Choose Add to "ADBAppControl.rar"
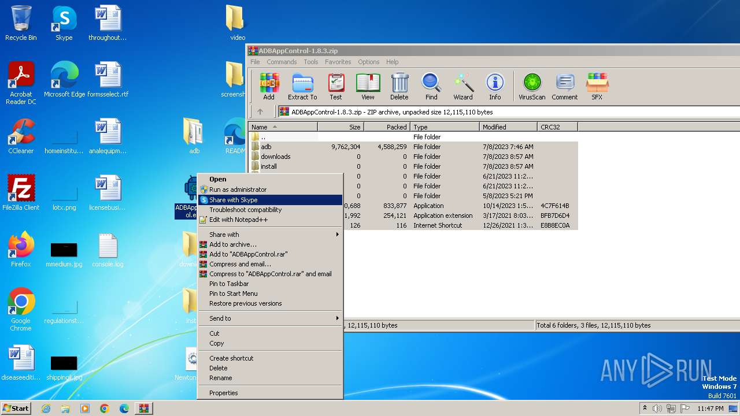Screen dimensions: 740x416 tap(270, 254)
